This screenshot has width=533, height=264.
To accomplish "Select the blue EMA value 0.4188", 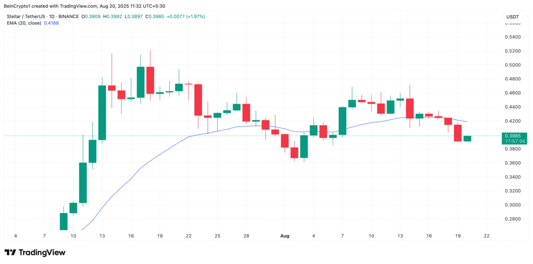I will point(51,23).
